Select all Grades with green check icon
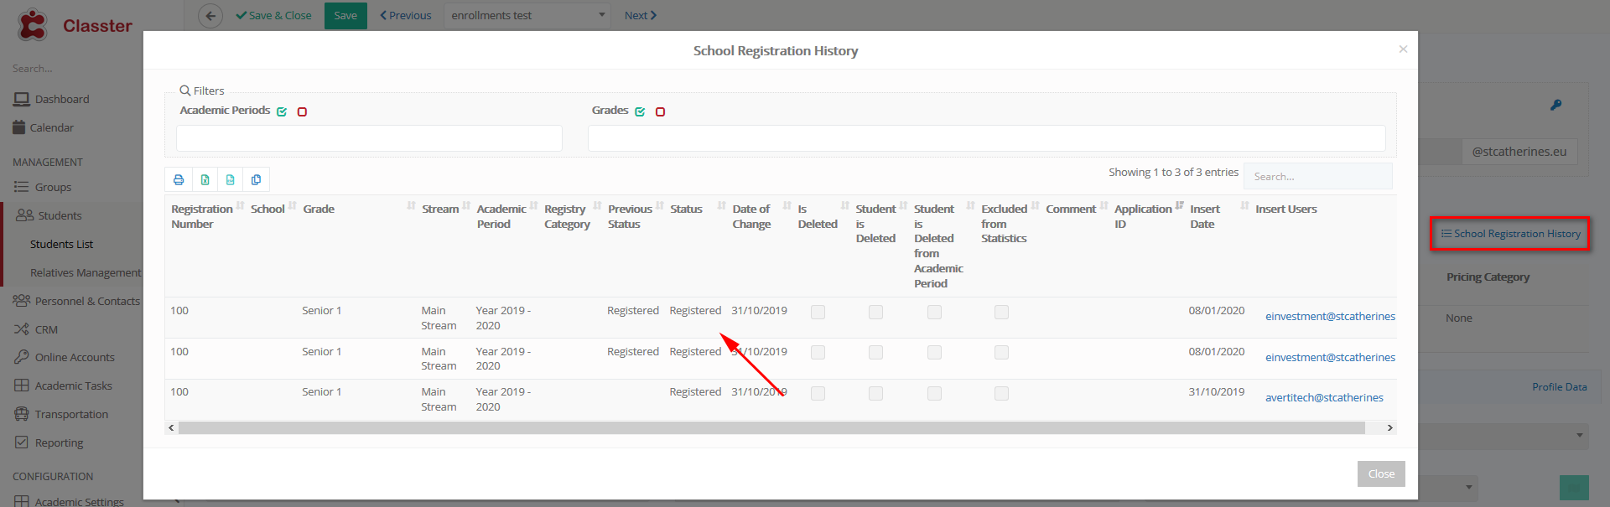 640,111
